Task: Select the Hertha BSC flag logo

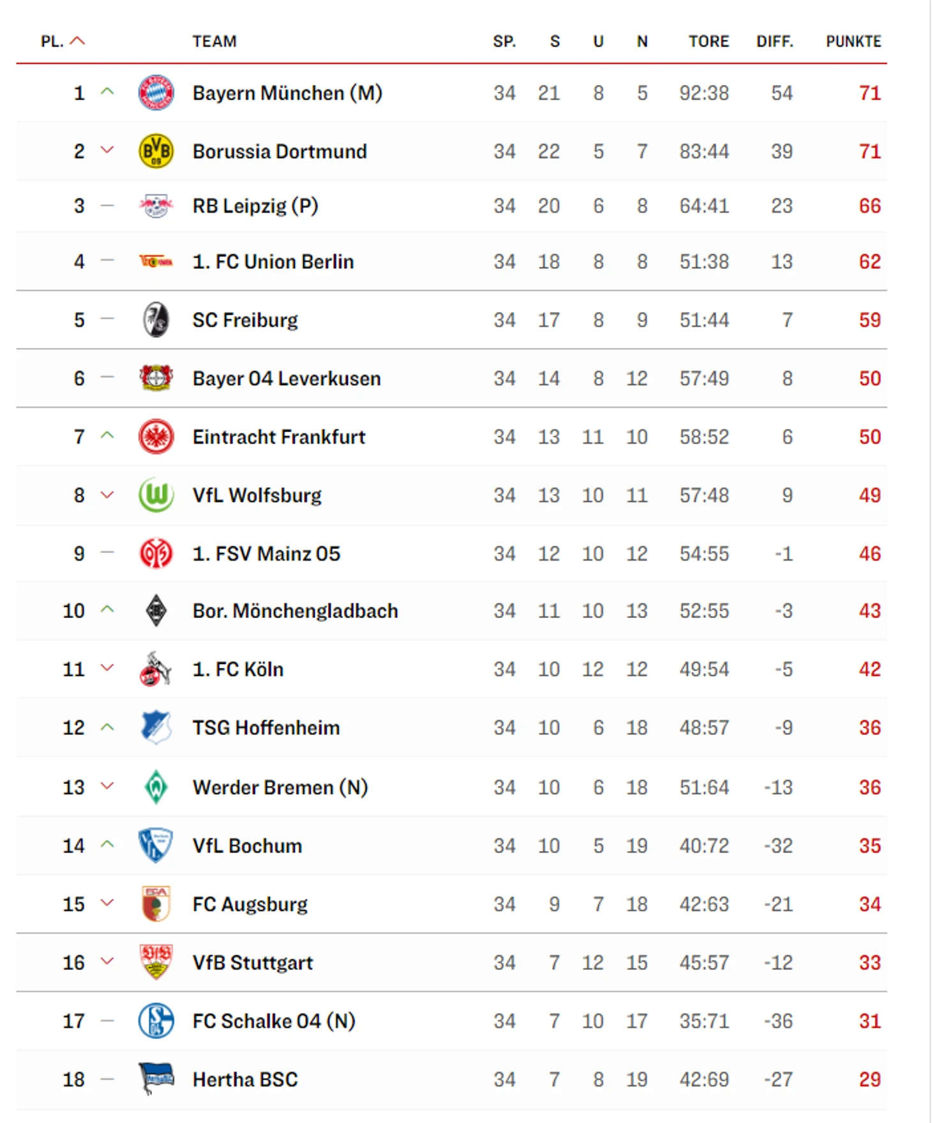Action: (156, 1078)
